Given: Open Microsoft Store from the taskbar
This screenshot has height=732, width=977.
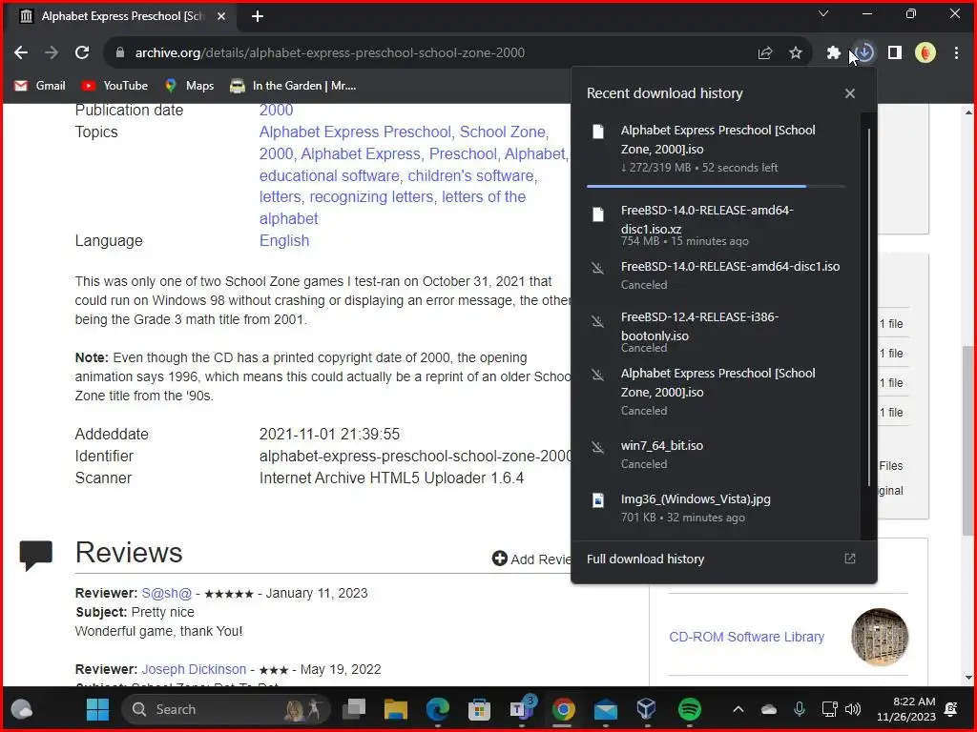Looking at the screenshot, I should point(479,709).
